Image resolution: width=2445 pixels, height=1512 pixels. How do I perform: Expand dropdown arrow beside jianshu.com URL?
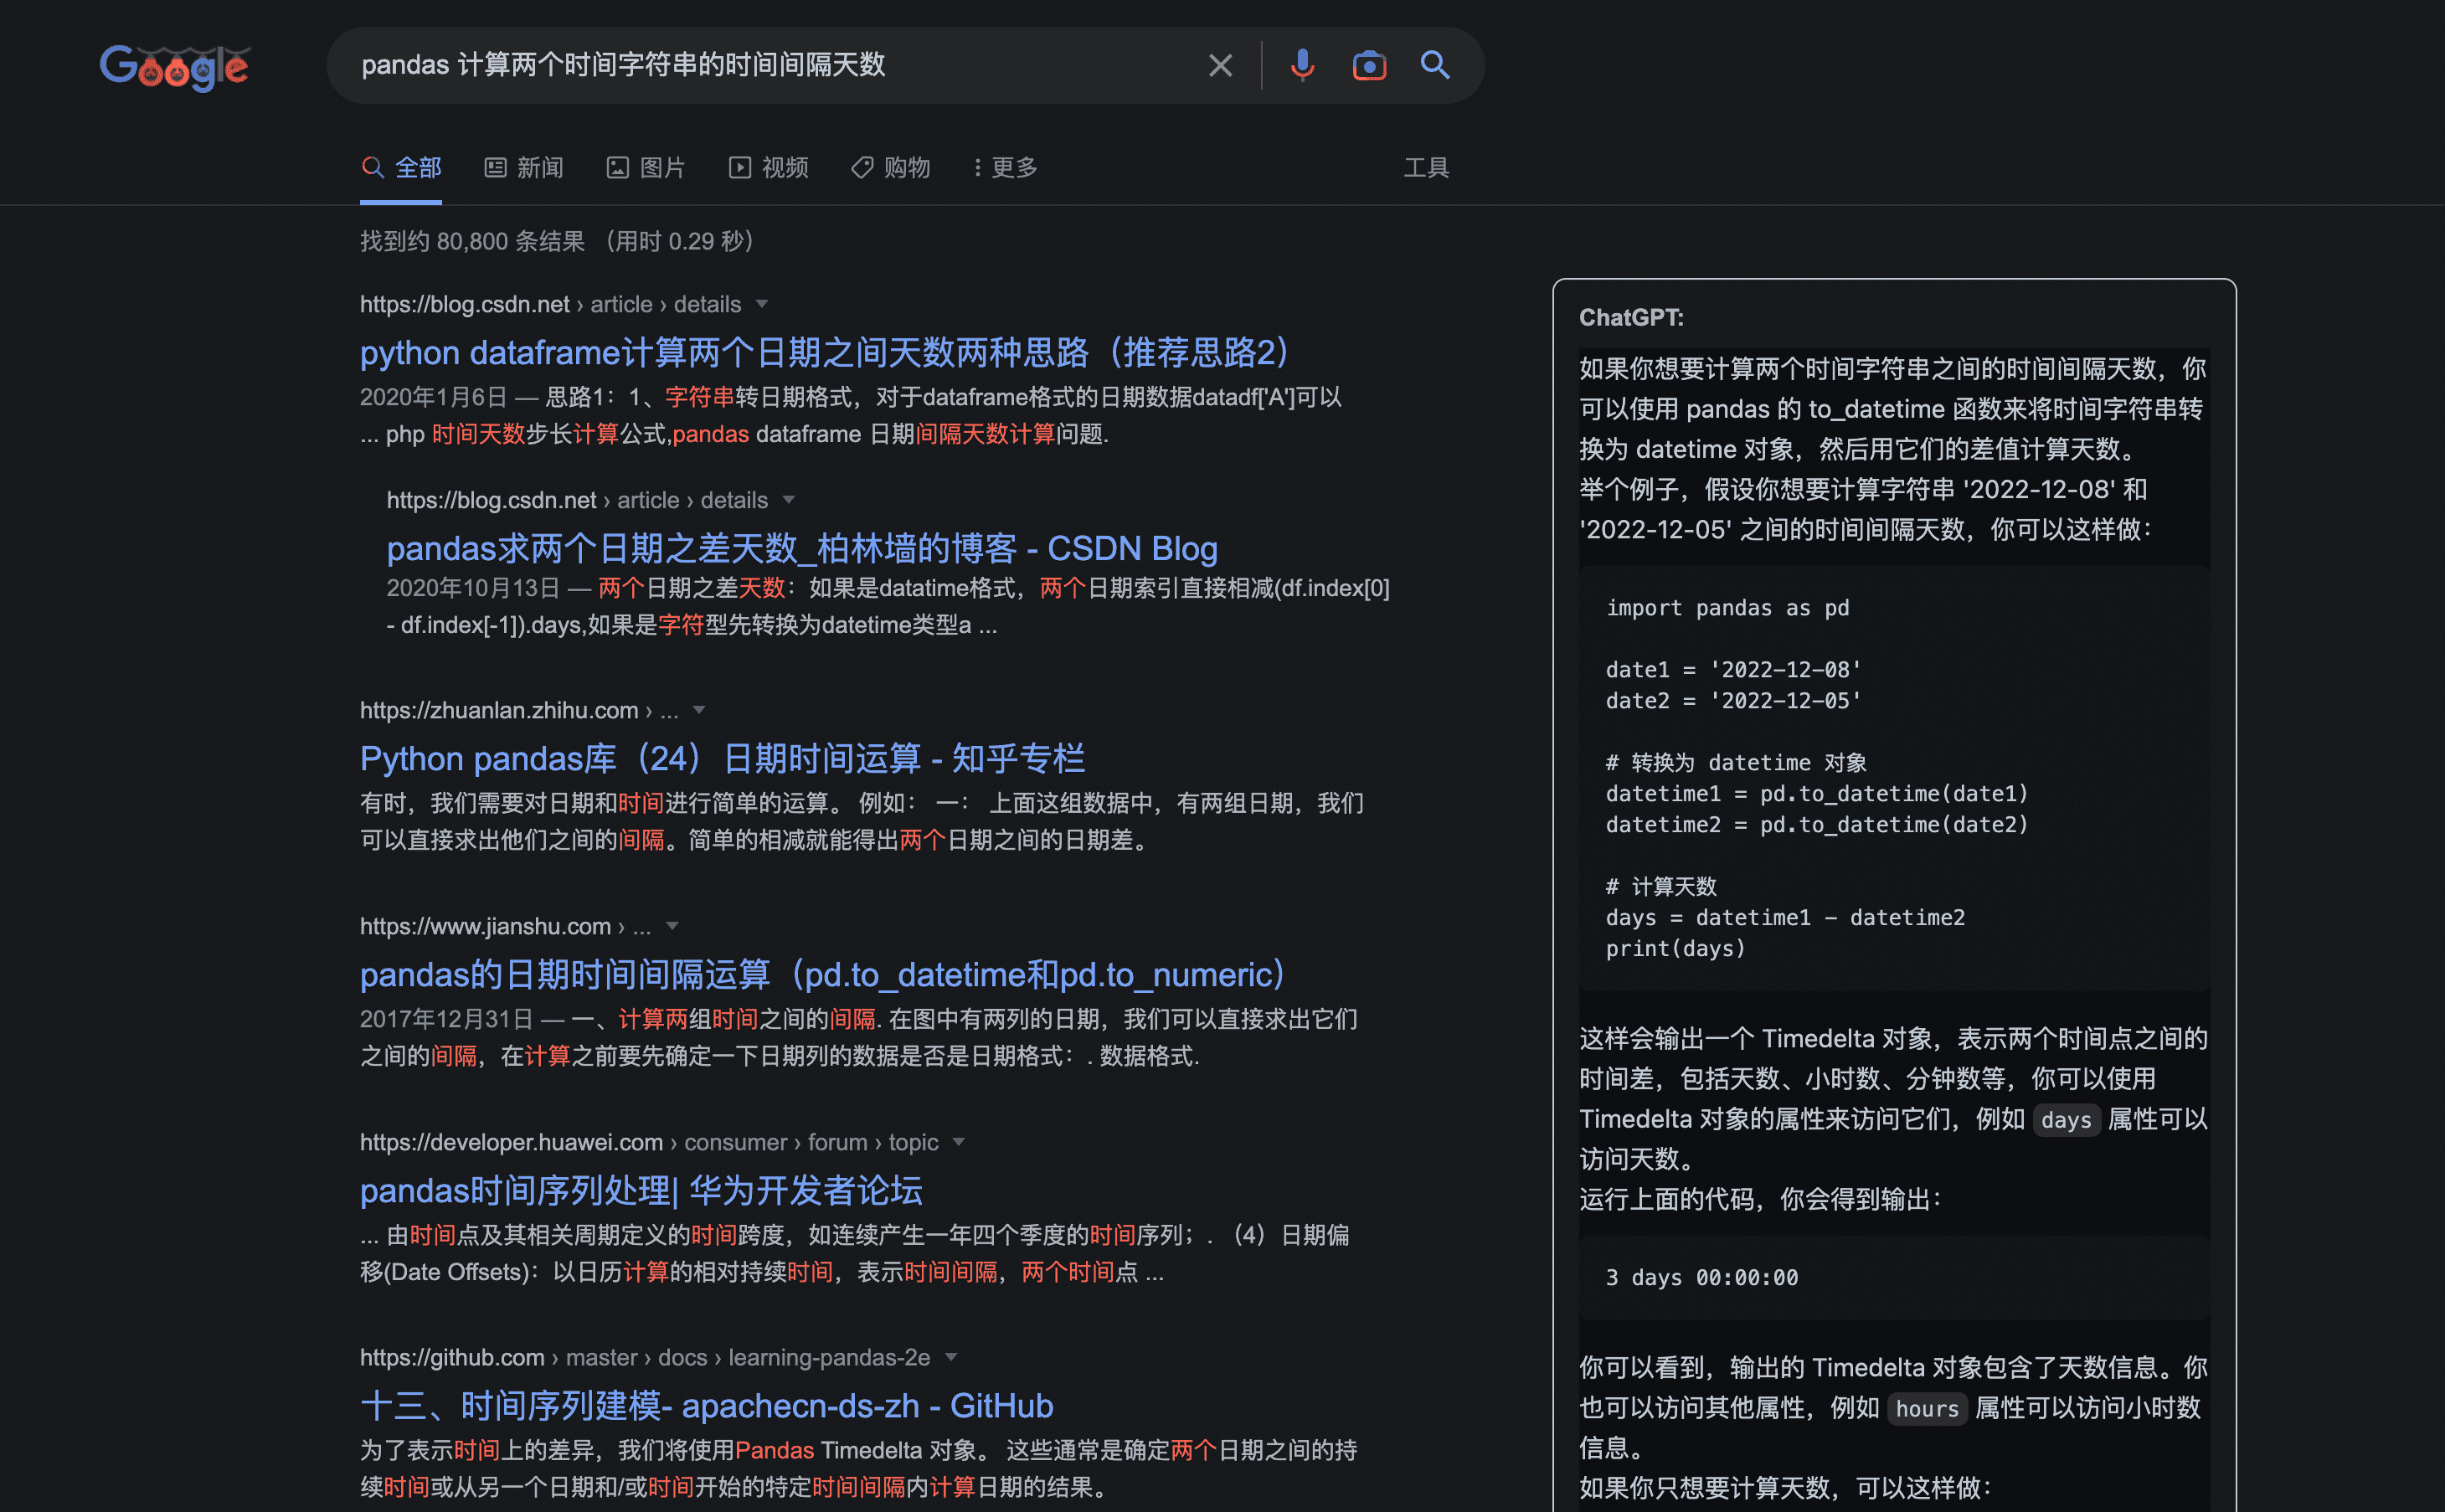coord(672,926)
